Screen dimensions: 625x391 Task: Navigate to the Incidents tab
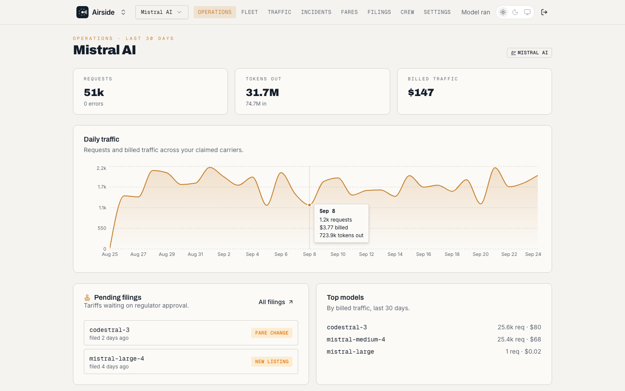[x=316, y=12]
